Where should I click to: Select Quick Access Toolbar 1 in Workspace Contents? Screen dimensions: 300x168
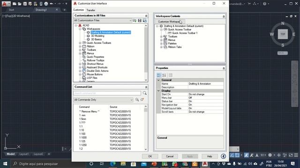click(x=185, y=33)
